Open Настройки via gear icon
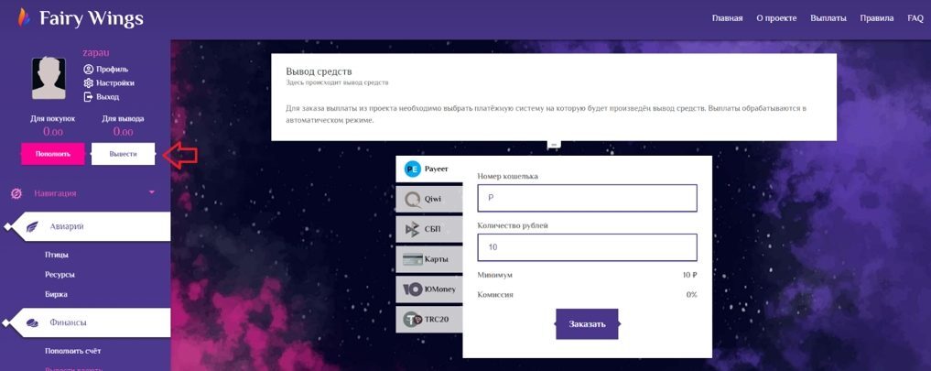Screen dimensions: 931x371 click(x=89, y=83)
